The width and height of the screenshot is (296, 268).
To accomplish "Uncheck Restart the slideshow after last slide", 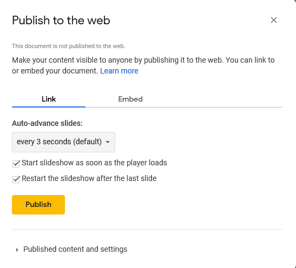I will pos(16,179).
